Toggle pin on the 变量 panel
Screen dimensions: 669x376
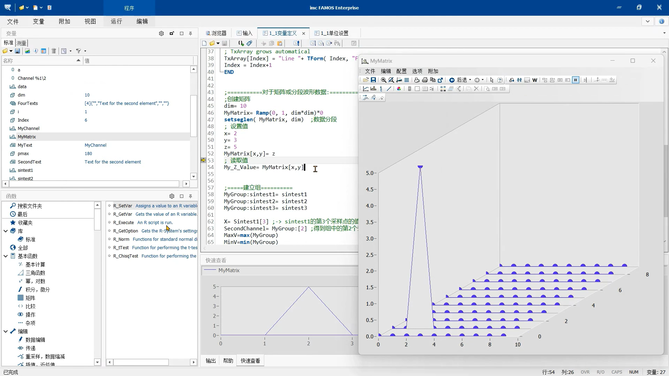click(191, 33)
